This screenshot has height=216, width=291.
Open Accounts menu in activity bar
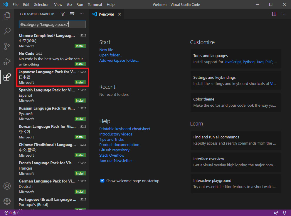7,186
